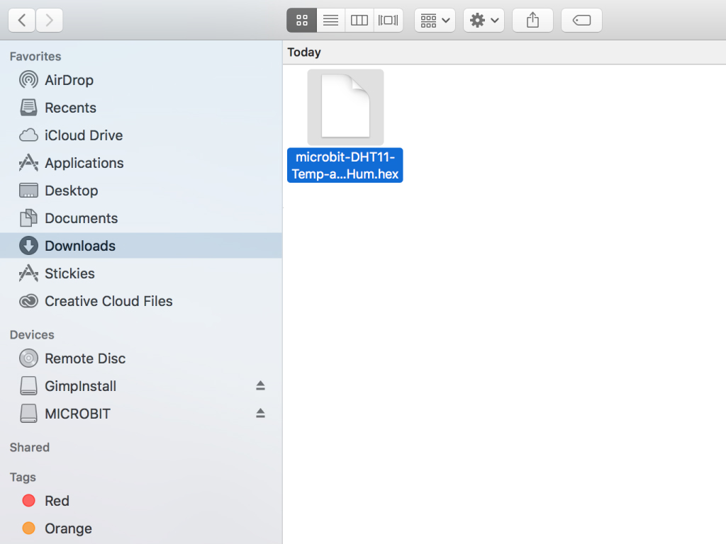
Task: Click the Stickies sidebar icon
Action: click(x=28, y=273)
